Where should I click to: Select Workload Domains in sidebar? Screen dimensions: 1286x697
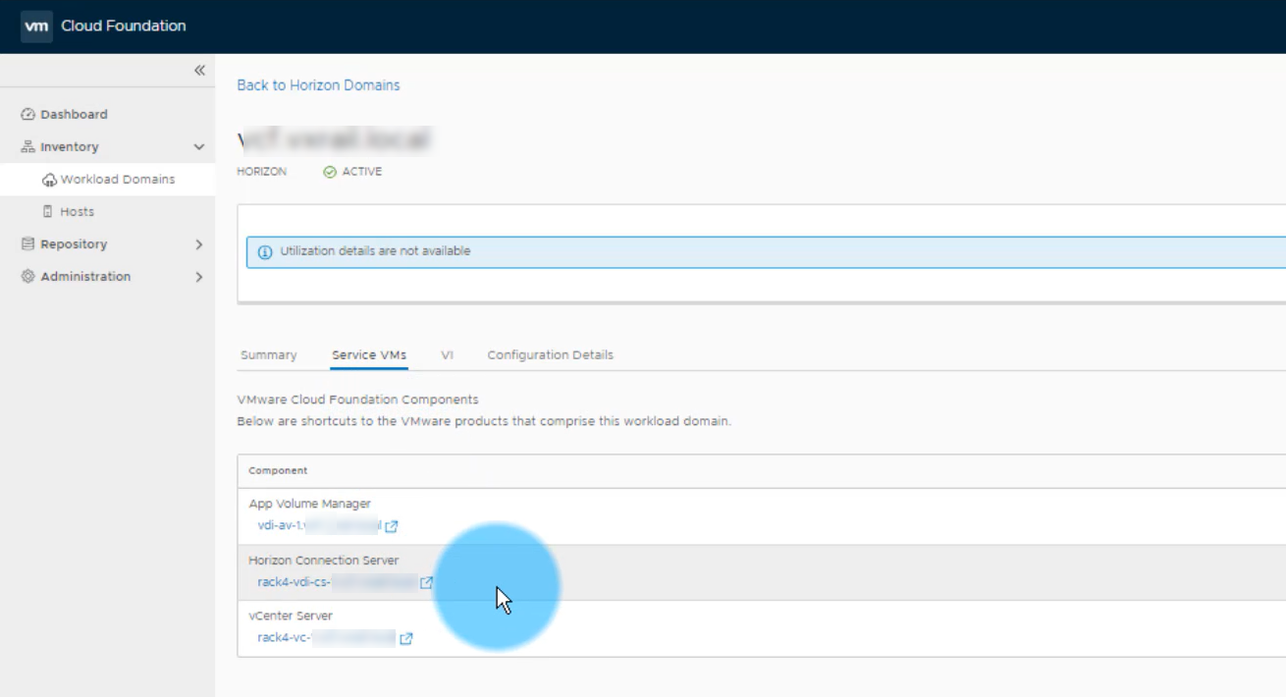(x=117, y=180)
